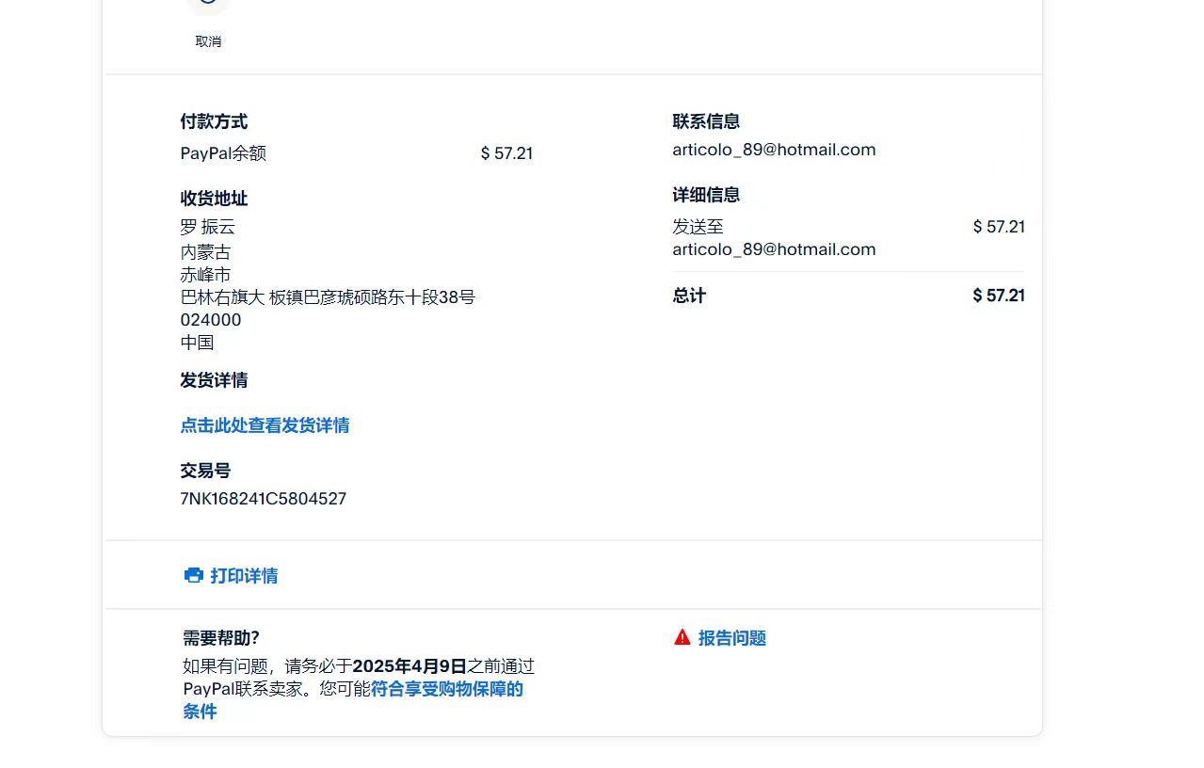Click the 打印详情 text link
The height and width of the screenshot is (768, 1204).
[244, 576]
